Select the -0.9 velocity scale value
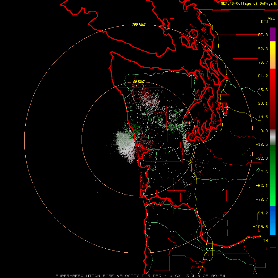This screenshot has height=278, width=278. [263, 131]
